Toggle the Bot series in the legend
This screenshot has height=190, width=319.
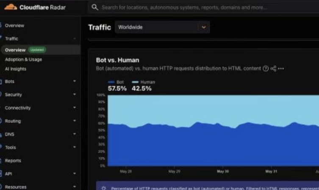(x=116, y=82)
